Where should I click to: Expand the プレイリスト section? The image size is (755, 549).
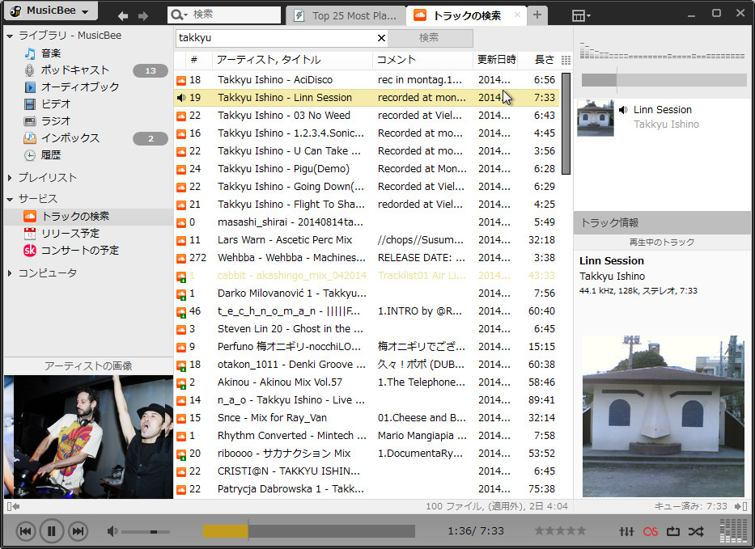10,176
